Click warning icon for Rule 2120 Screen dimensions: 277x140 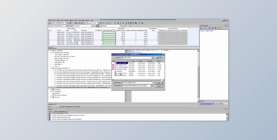[55, 72]
